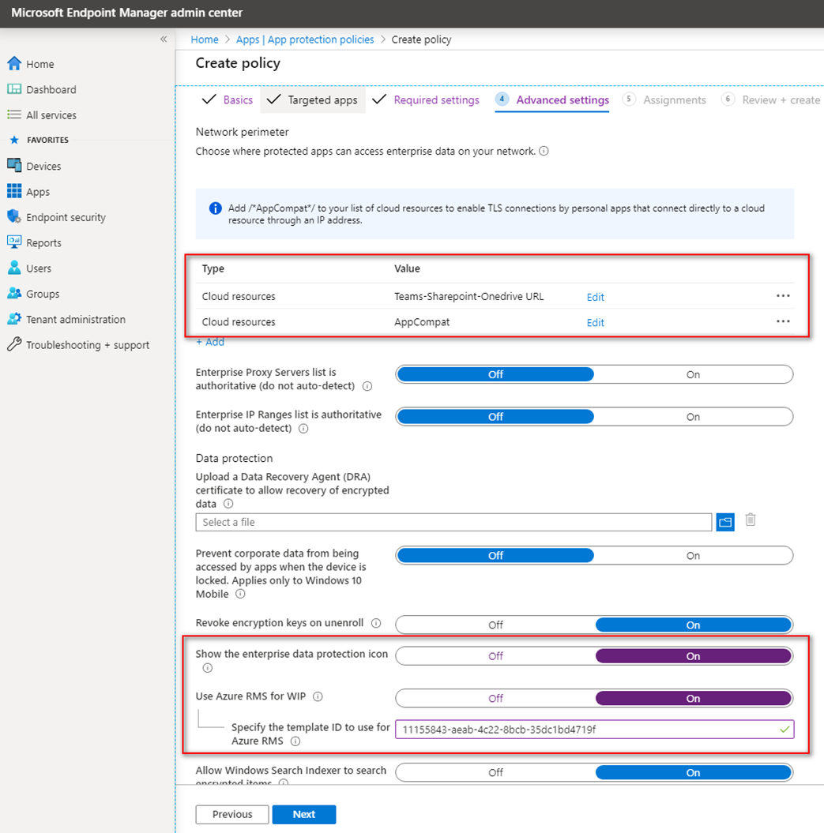
Task: Open the Groups icon in sidebar
Action: (x=14, y=293)
